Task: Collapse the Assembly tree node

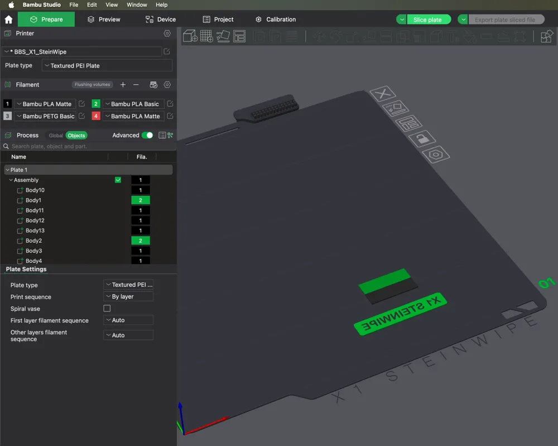Action: point(11,180)
